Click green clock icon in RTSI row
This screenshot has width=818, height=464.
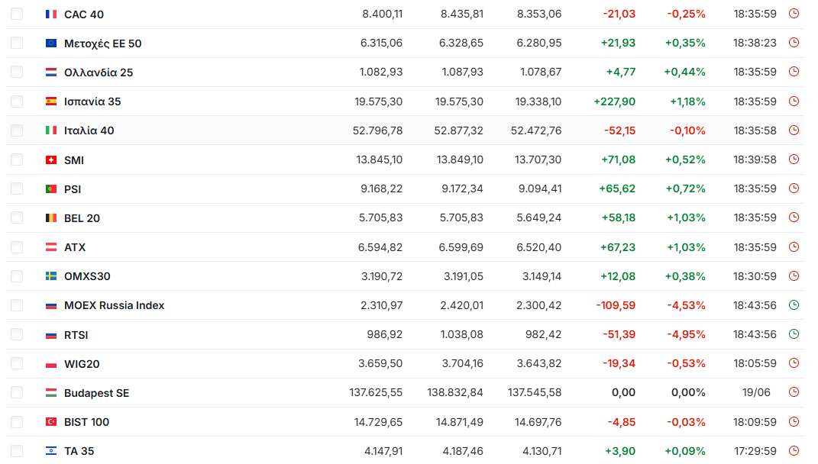pos(794,334)
